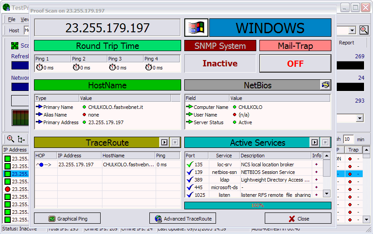Viewport: 373px width, 234px height.
Task: Toggle the Mail-Trap OFF button
Action: pos(295,64)
